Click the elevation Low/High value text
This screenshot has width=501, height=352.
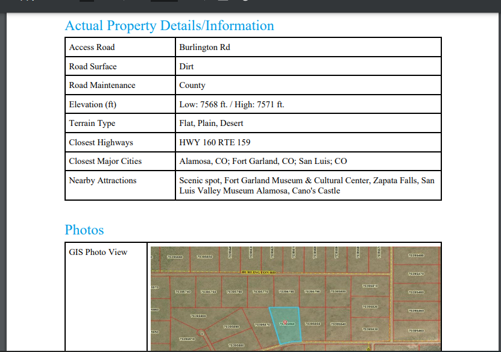tap(232, 104)
